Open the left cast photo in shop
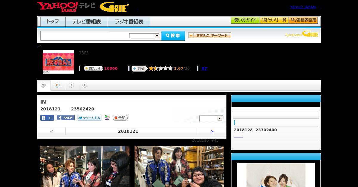Screen dimensions: 358x187 (85, 167)
